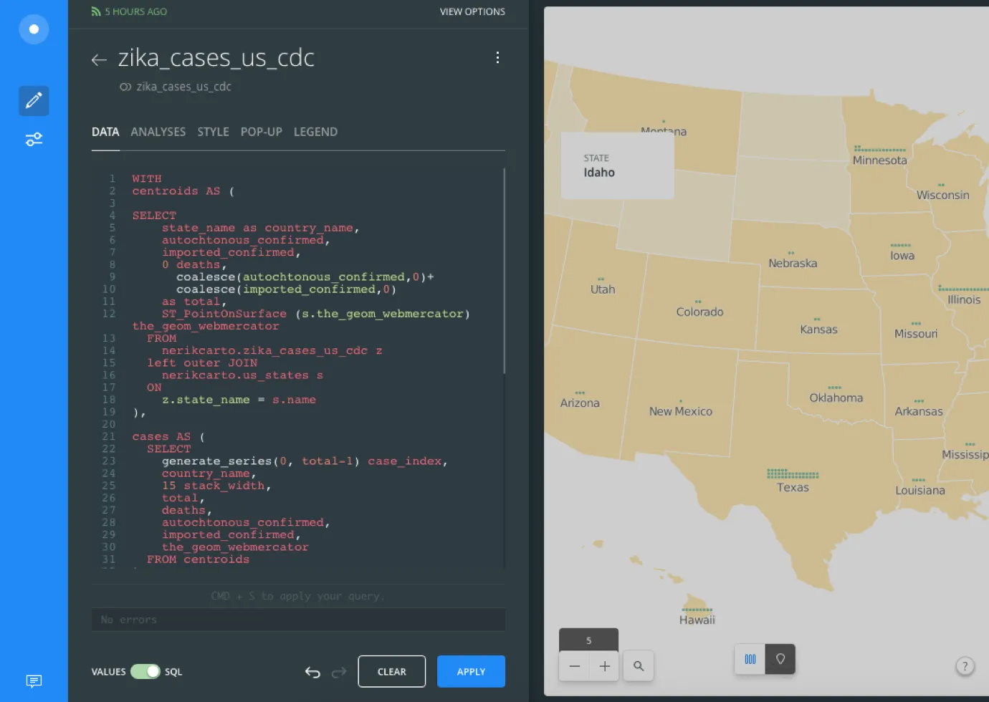Viewport: 989px width, 702px height.
Task: Zoom in the map with plus button
Action: point(604,666)
